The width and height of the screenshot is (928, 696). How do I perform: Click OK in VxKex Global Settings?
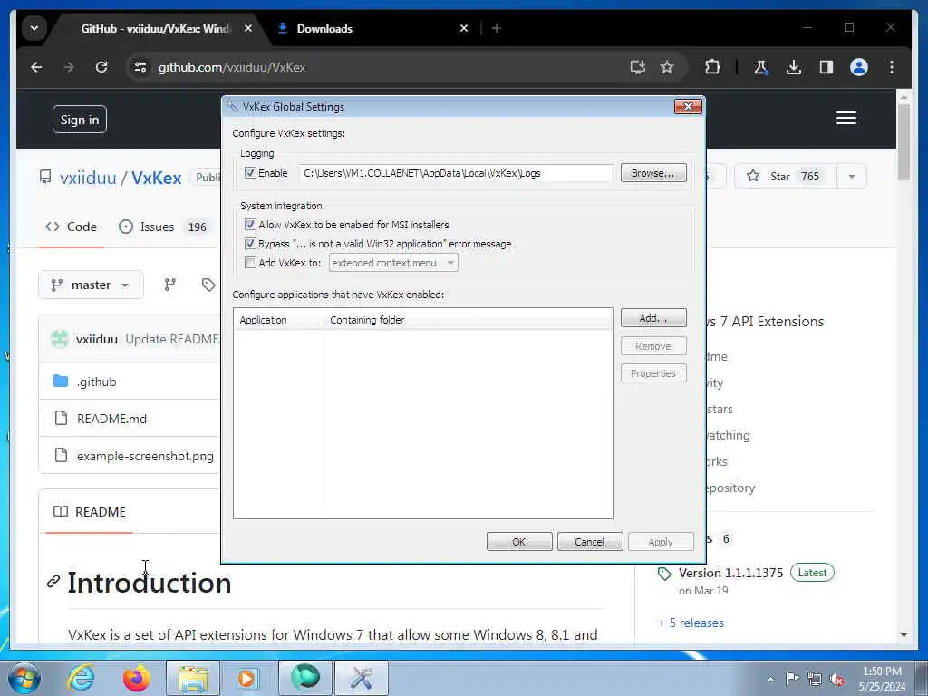[519, 542]
